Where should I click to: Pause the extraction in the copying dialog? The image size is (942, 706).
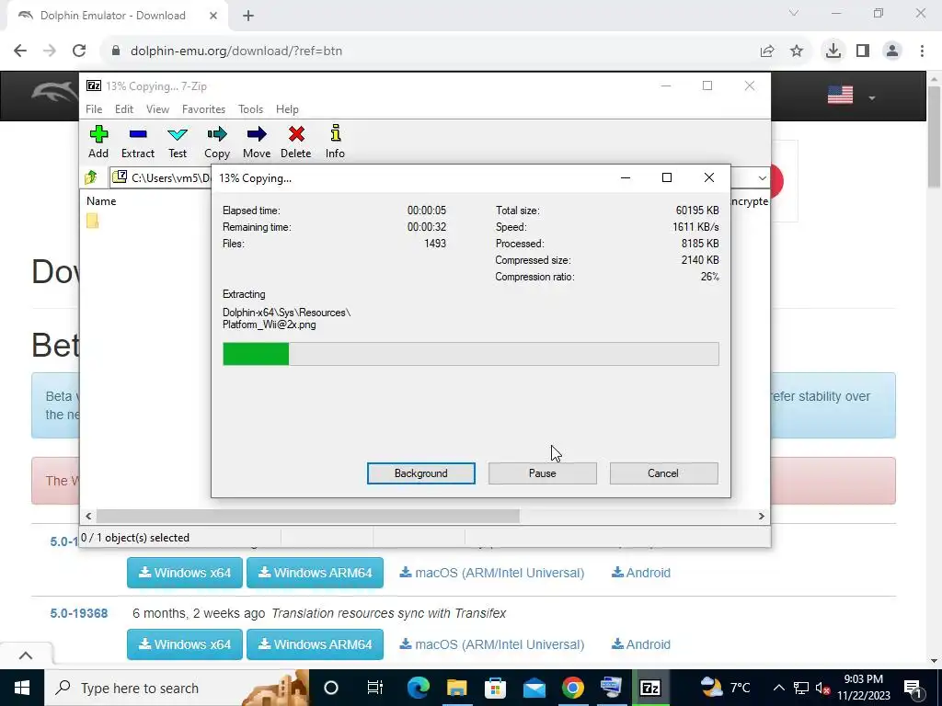point(543,473)
